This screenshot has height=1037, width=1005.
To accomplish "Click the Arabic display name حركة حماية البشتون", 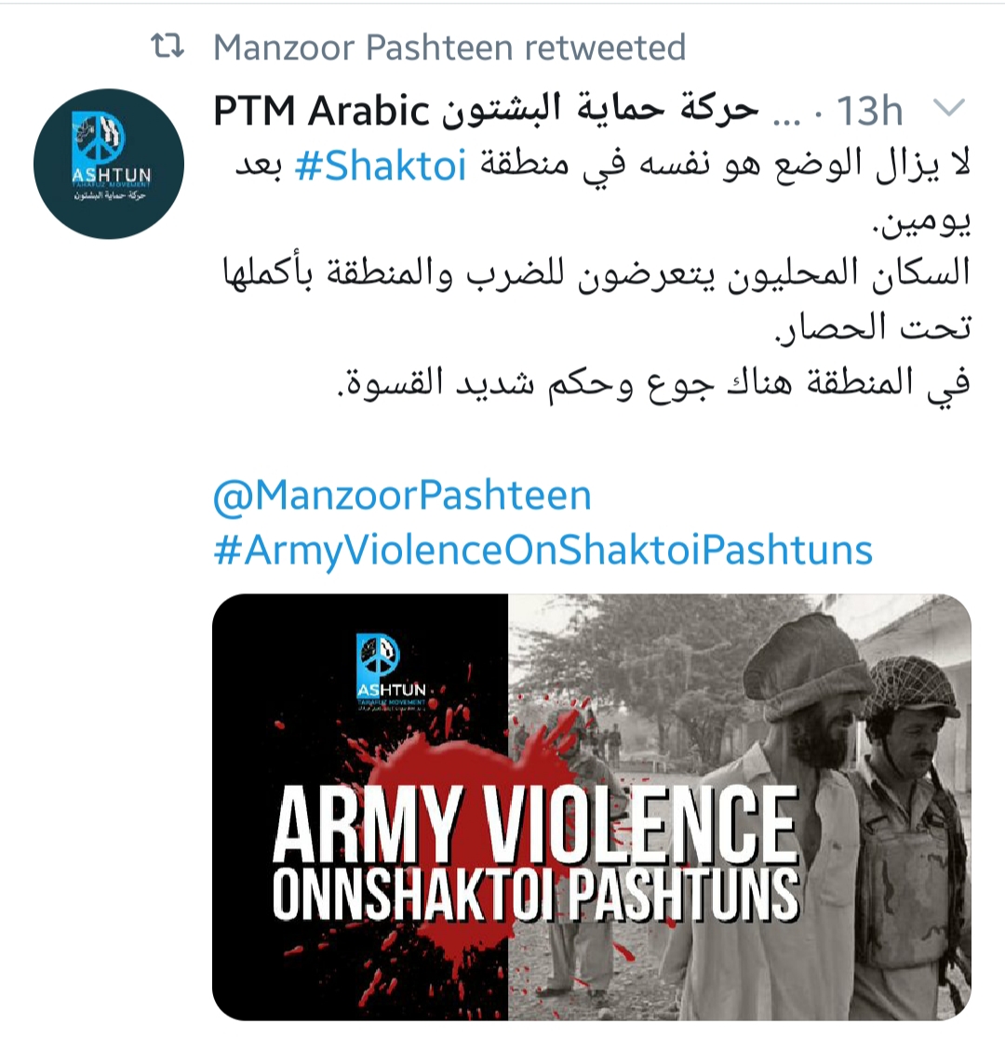I will pos(601,111).
